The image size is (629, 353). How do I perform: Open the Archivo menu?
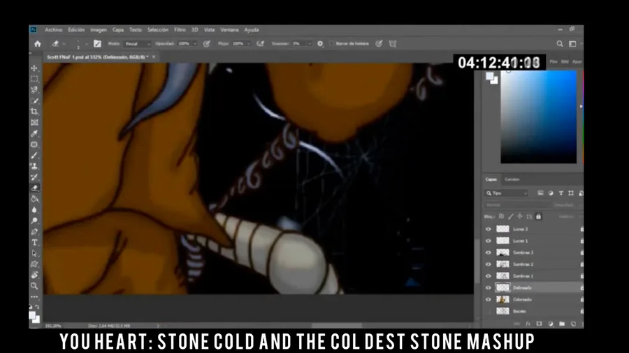point(53,29)
